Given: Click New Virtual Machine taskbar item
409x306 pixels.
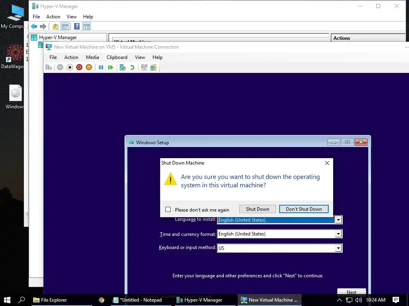Looking at the screenshot, I should tap(269, 300).
